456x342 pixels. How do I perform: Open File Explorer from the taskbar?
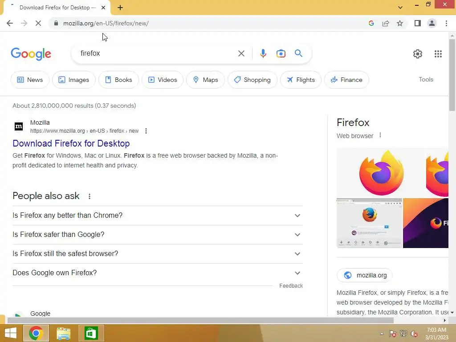tap(63, 333)
